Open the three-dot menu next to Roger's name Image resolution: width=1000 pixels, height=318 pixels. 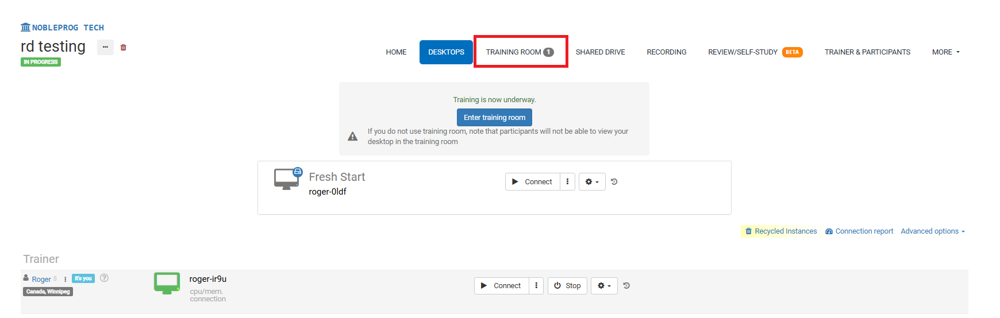pyautogui.click(x=66, y=279)
